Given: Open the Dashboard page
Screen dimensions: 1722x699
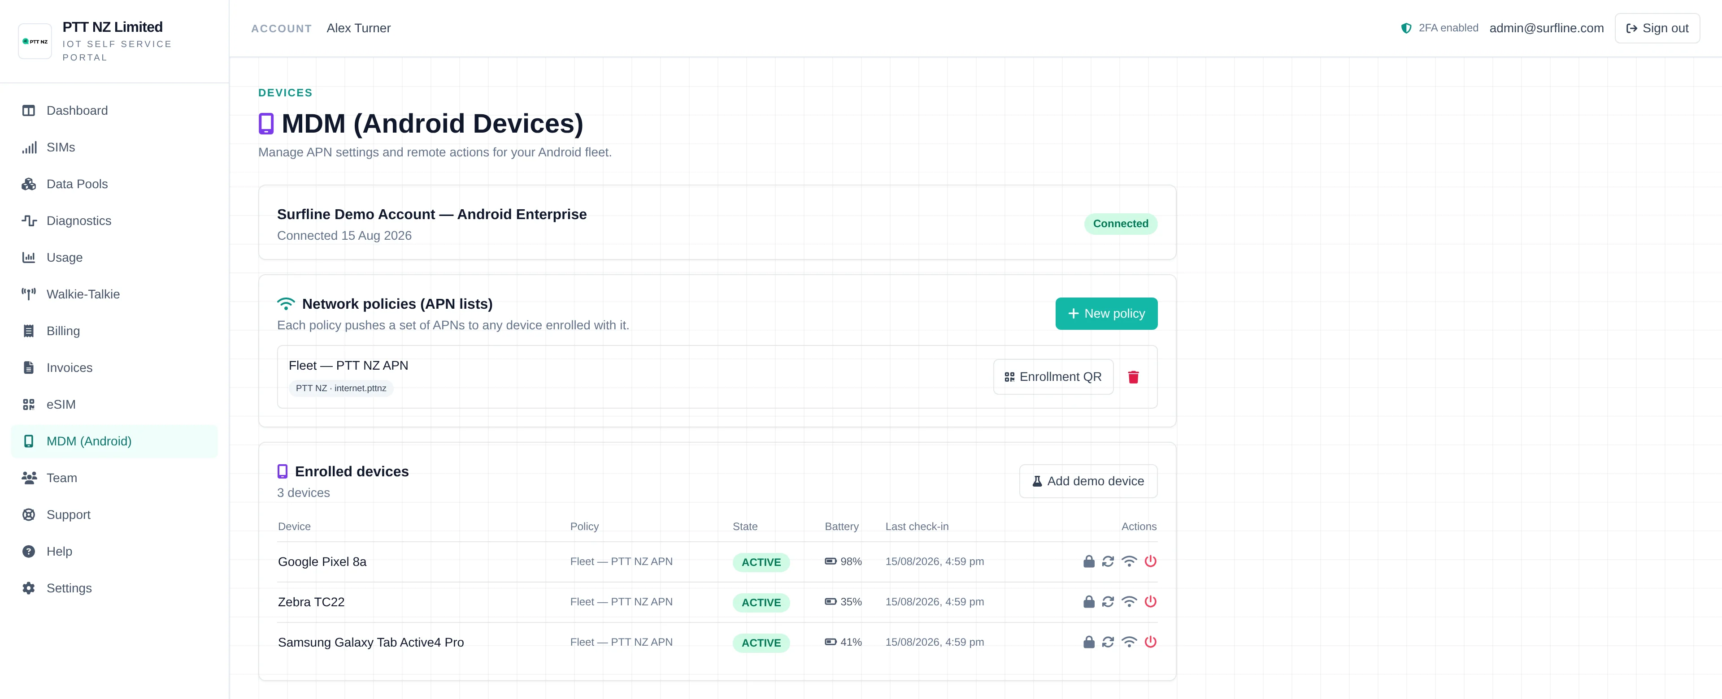Looking at the screenshot, I should point(114,110).
